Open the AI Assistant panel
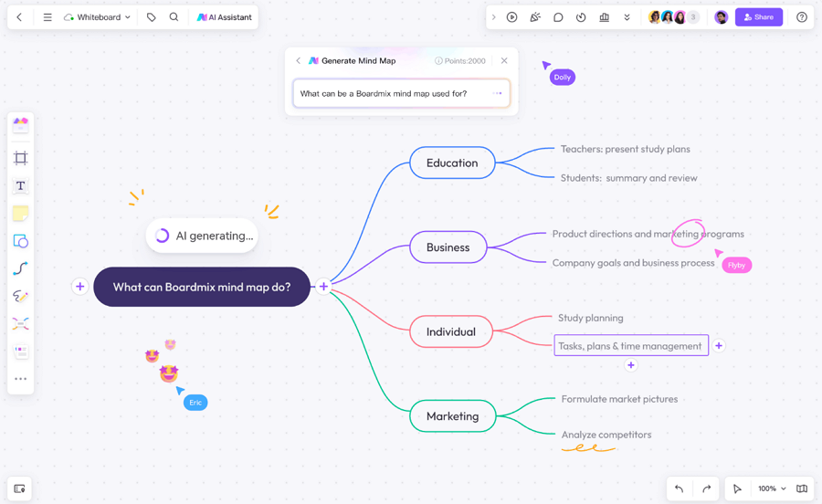This screenshot has width=822, height=504. [224, 17]
